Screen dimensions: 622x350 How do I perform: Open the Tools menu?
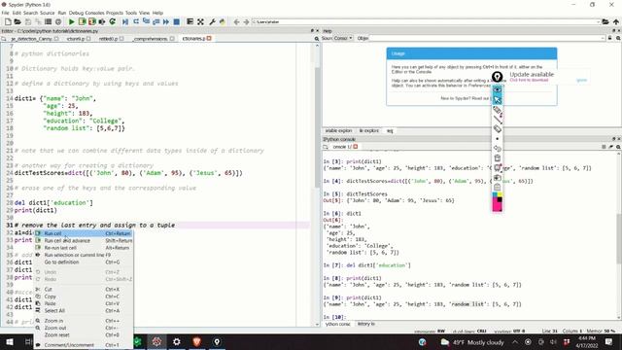coord(131,13)
